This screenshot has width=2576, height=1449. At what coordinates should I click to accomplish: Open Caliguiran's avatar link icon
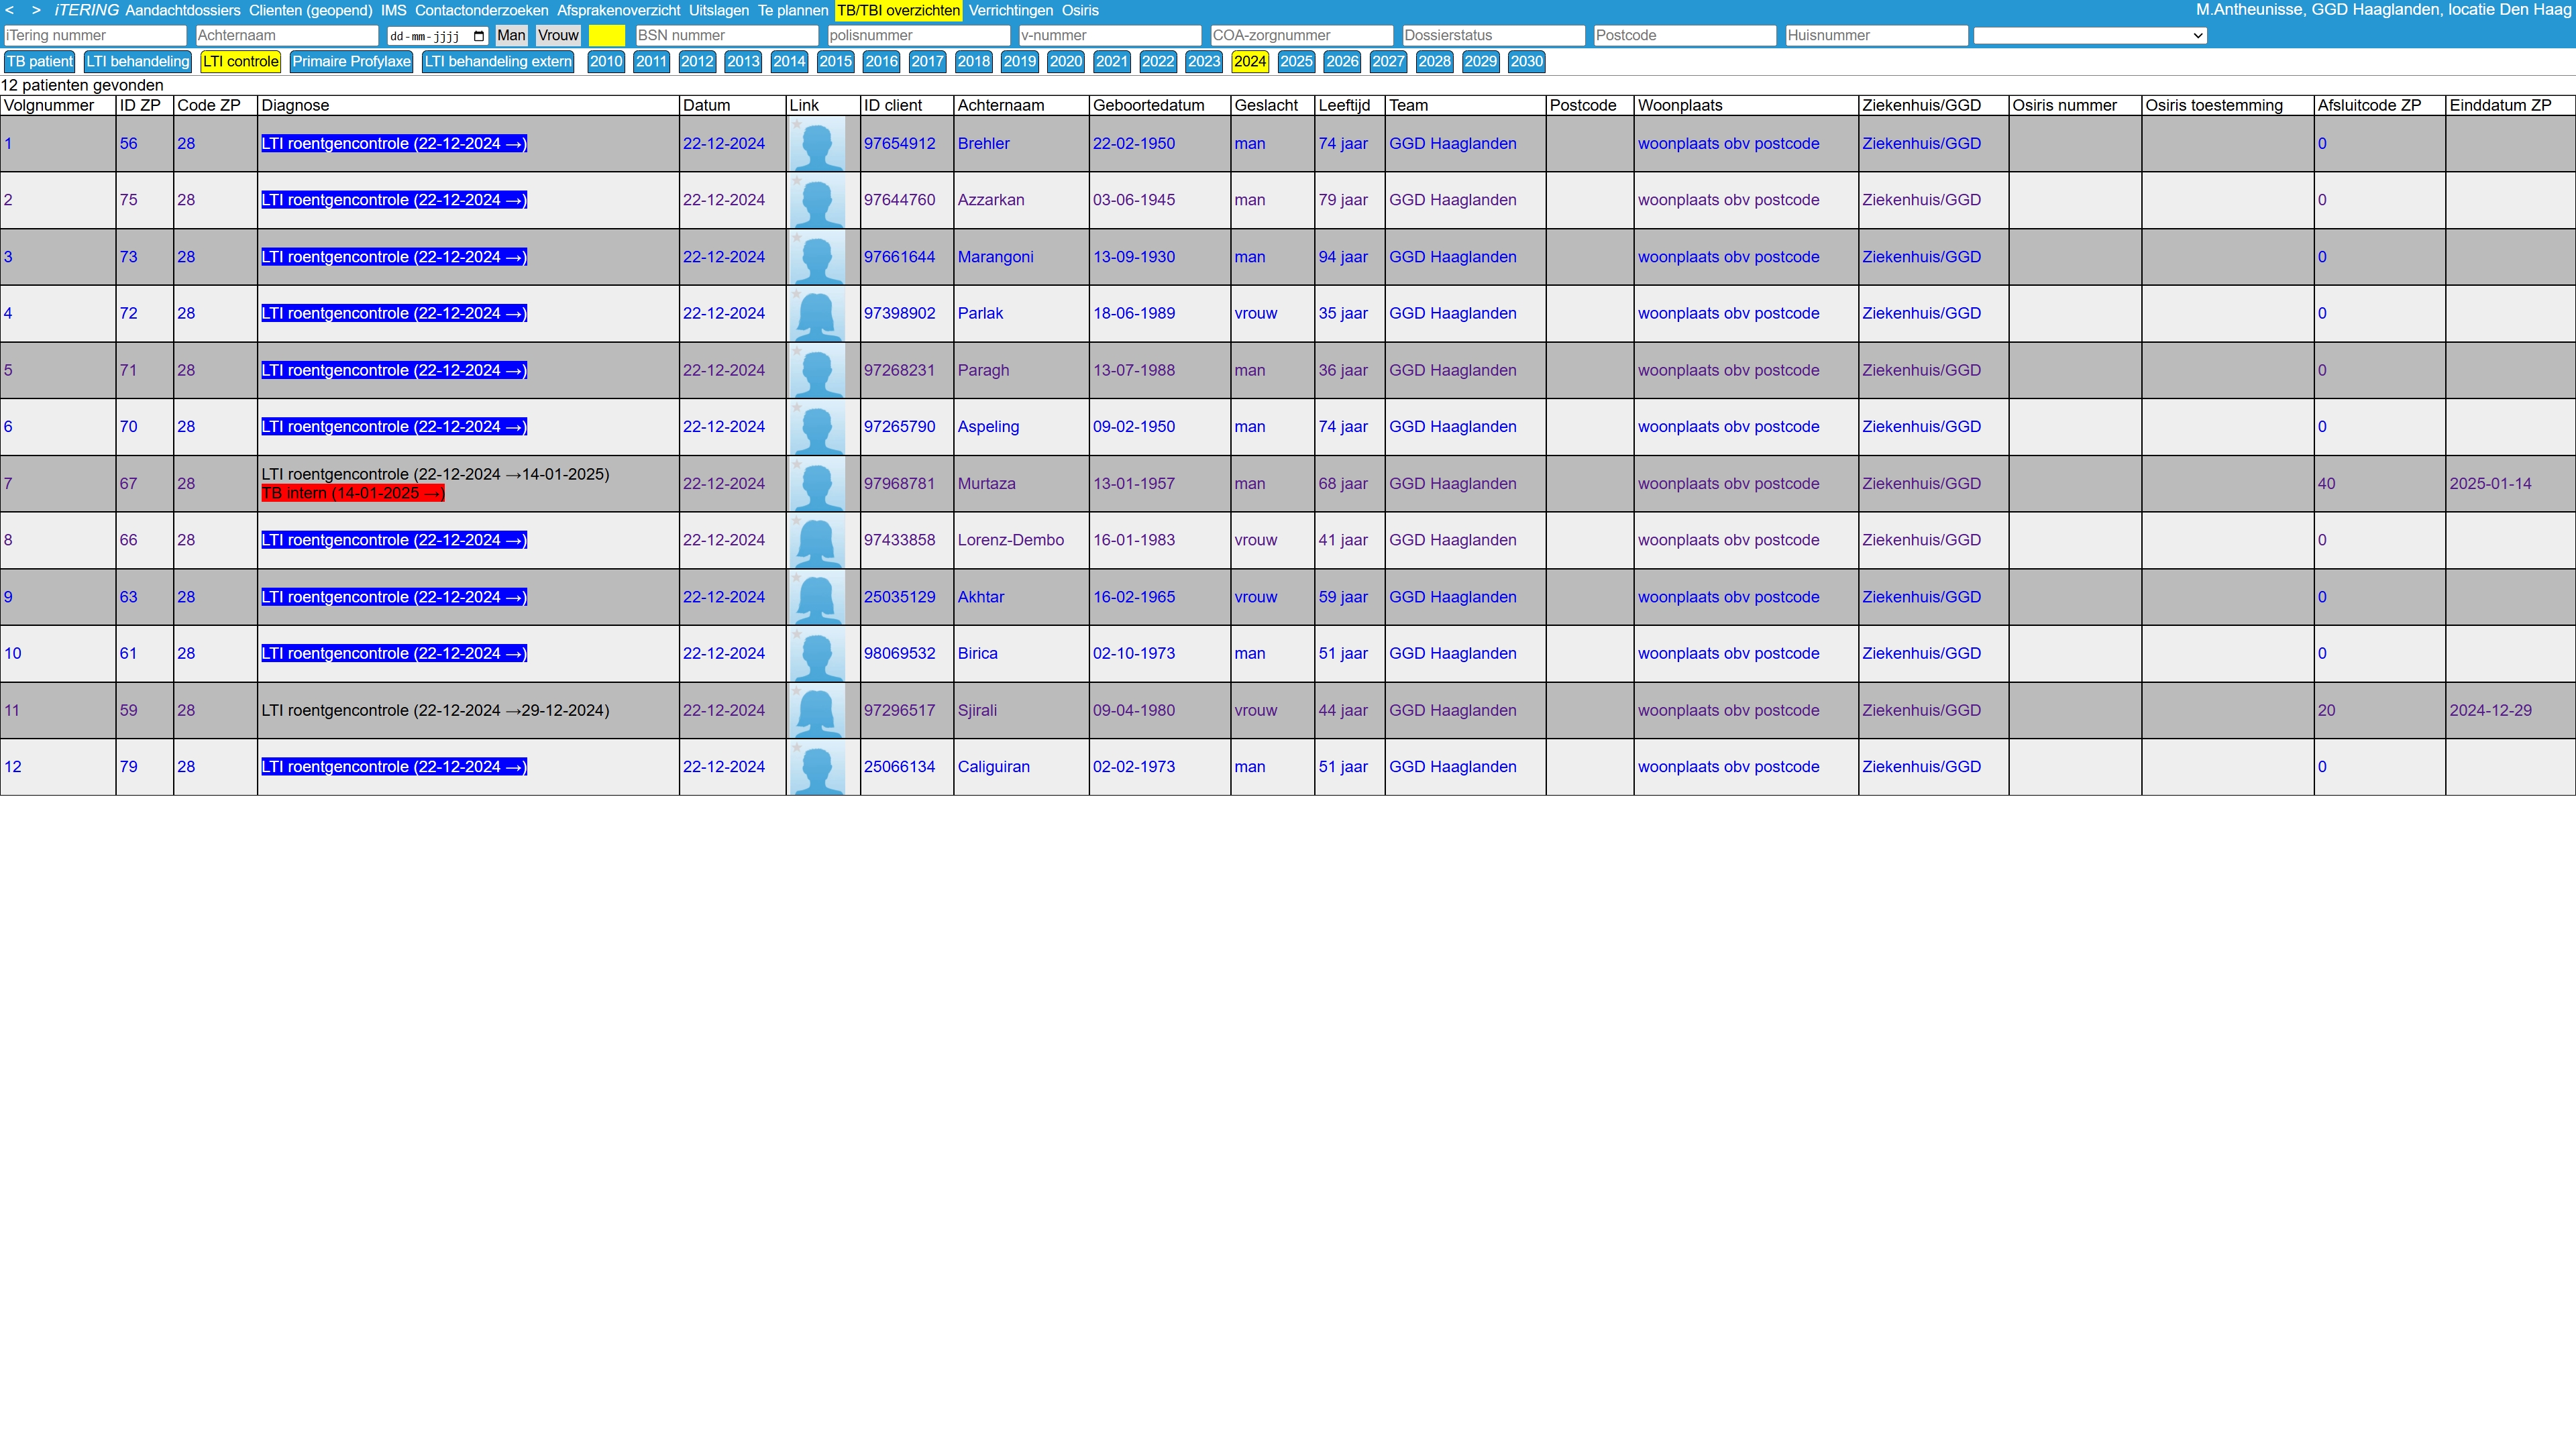point(817,767)
